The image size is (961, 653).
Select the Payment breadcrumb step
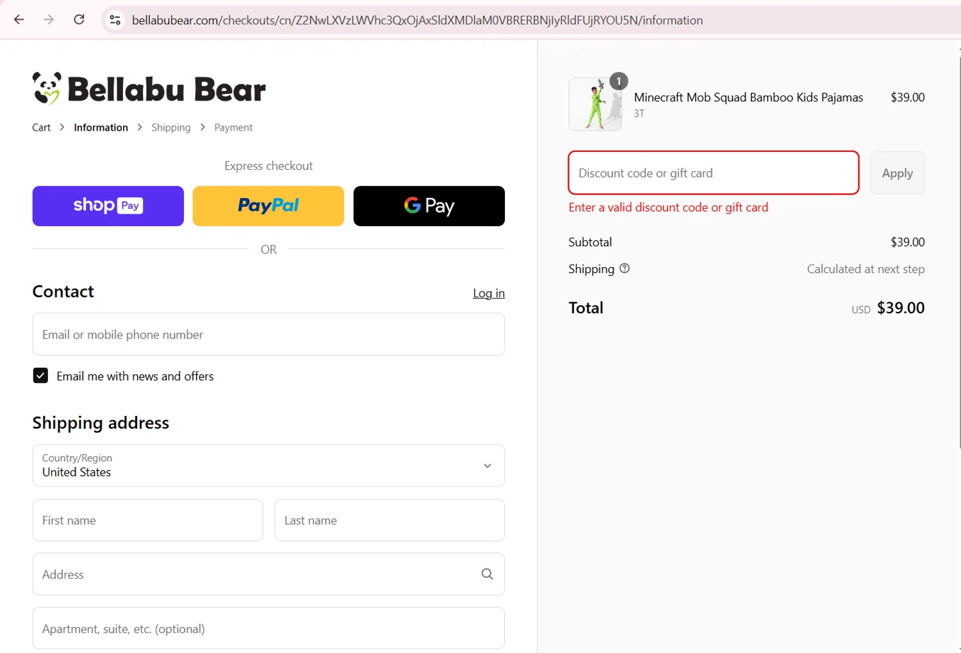click(x=233, y=128)
